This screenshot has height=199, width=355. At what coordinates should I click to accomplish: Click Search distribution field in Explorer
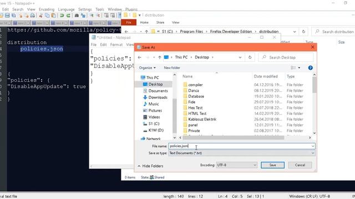point(334,32)
